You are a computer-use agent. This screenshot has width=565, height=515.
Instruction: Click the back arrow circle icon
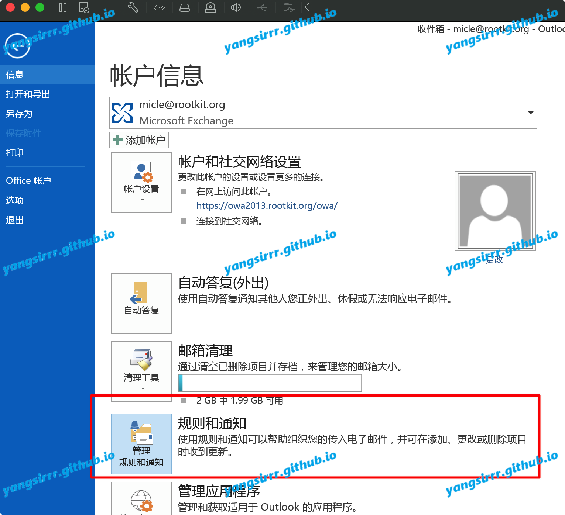18,46
